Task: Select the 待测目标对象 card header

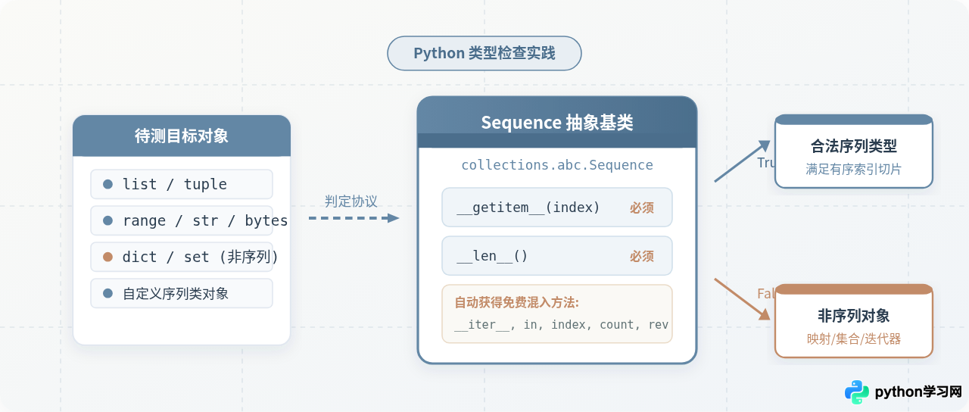Action: (182, 136)
